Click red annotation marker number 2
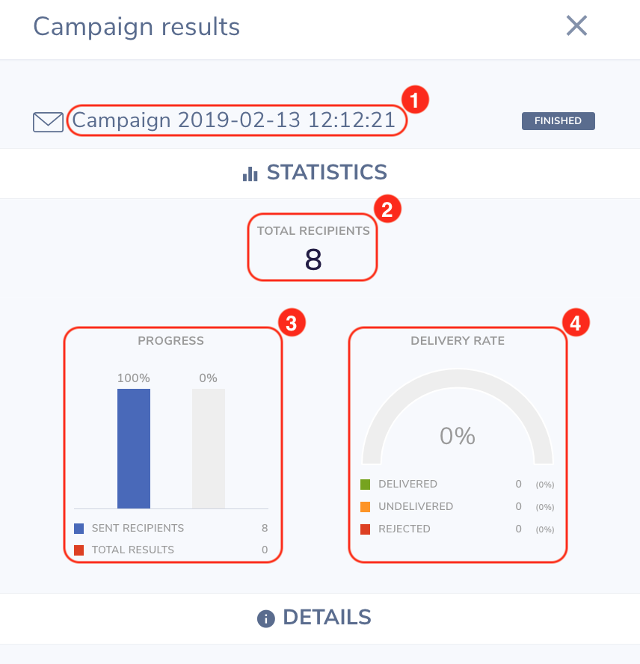 click(x=387, y=209)
